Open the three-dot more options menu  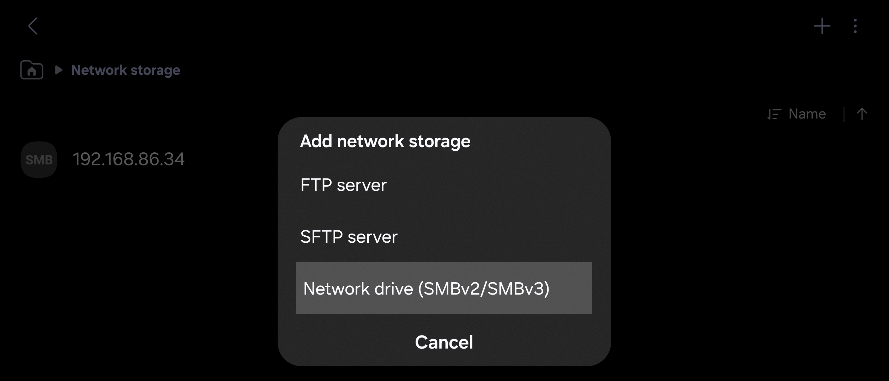click(855, 26)
